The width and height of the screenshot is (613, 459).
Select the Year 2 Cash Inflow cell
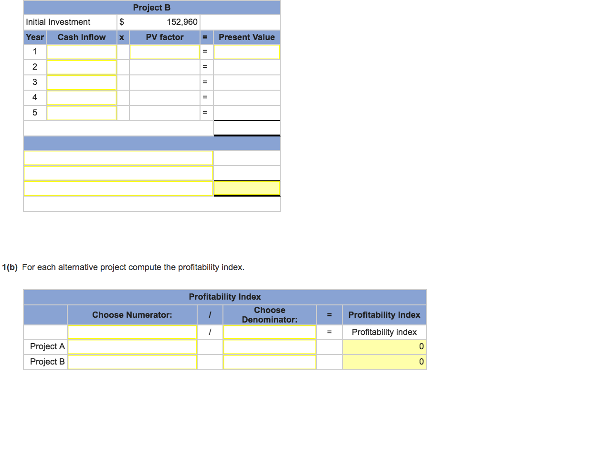tap(82, 67)
